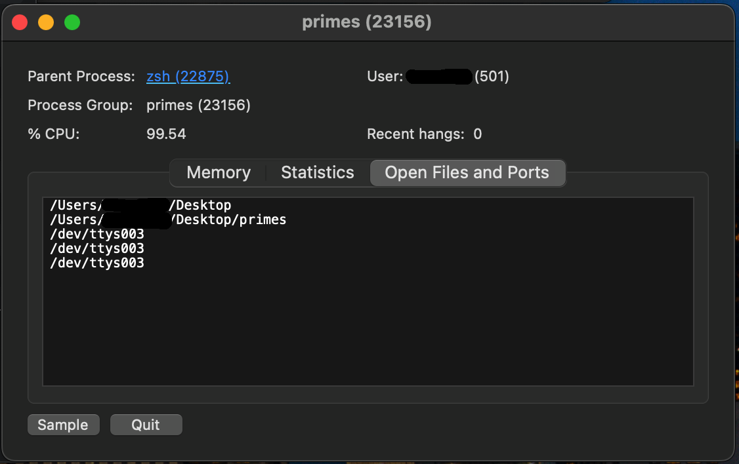Close the primes process window

tap(20, 22)
